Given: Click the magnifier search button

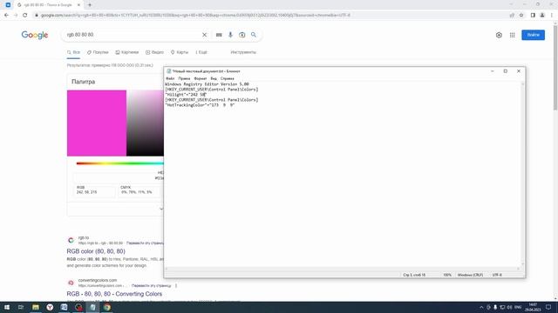Looking at the screenshot, I should [x=254, y=35].
